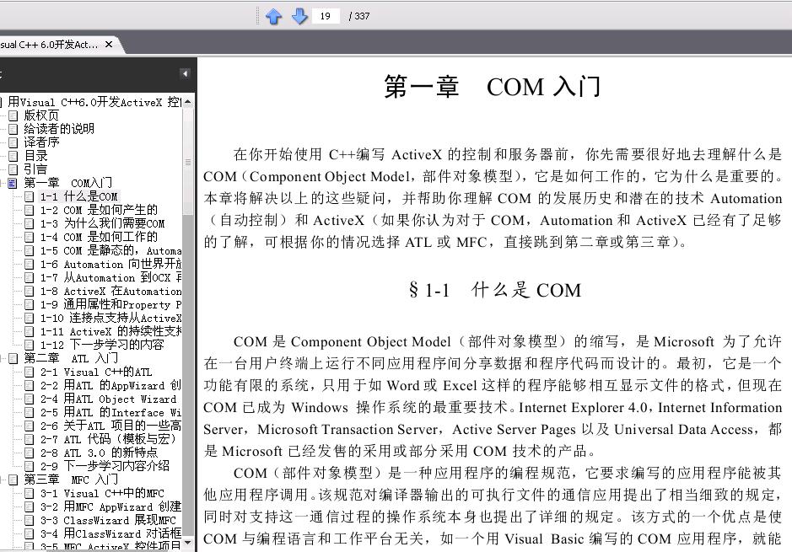Collapse the 第三章 MFC 入门 tree node
This screenshot has height=552, width=792.
[x=2, y=480]
